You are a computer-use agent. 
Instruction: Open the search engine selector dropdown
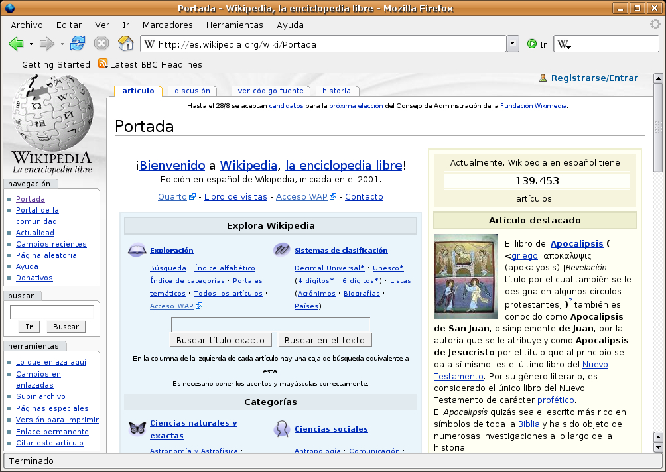[565, 45]
